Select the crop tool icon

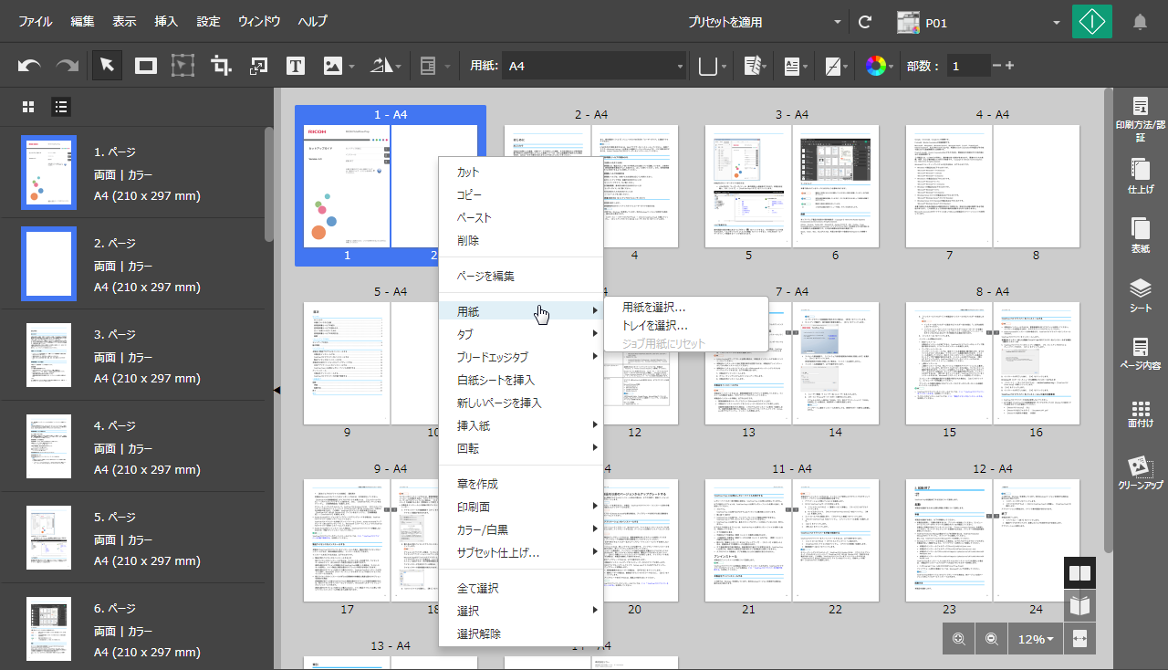tap(221, 66)
